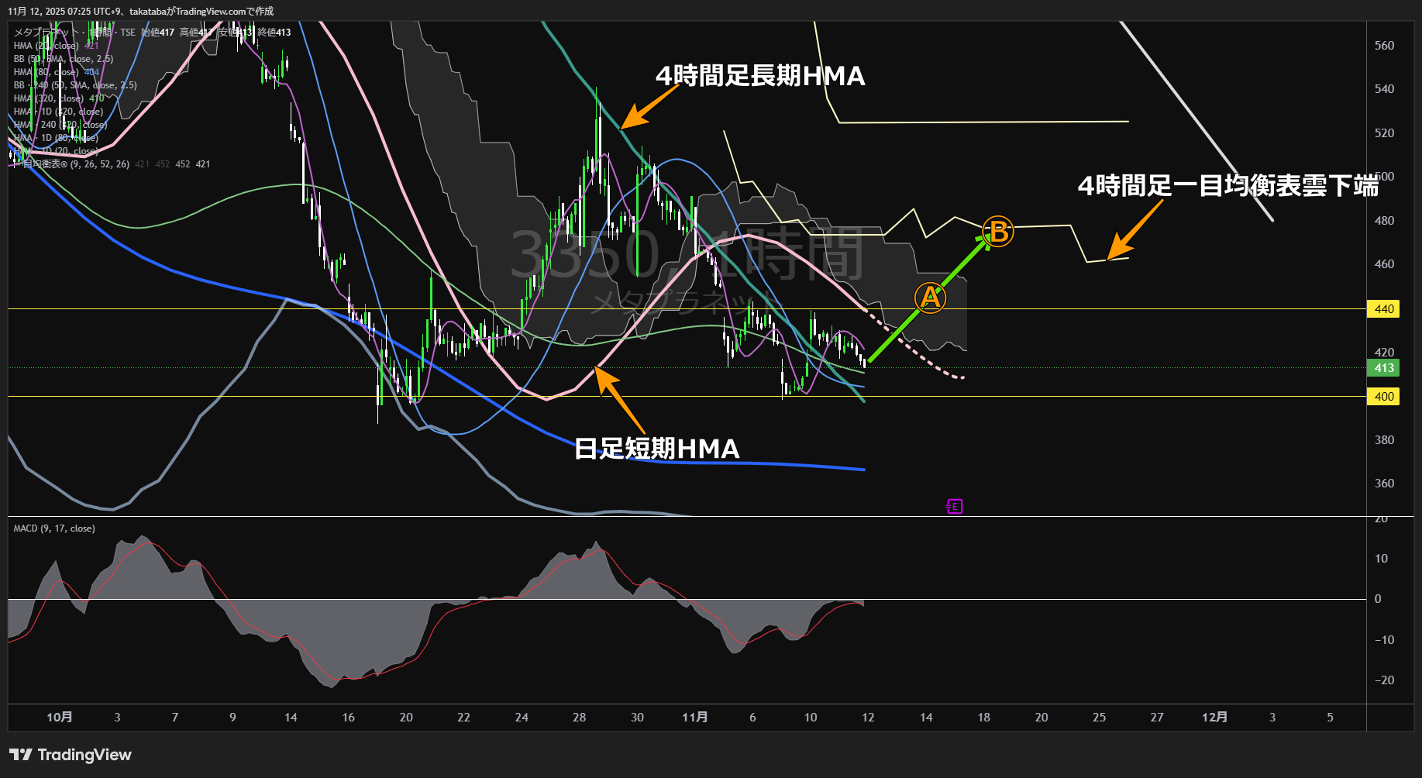Click the orange circled A marker

point(930,298)
